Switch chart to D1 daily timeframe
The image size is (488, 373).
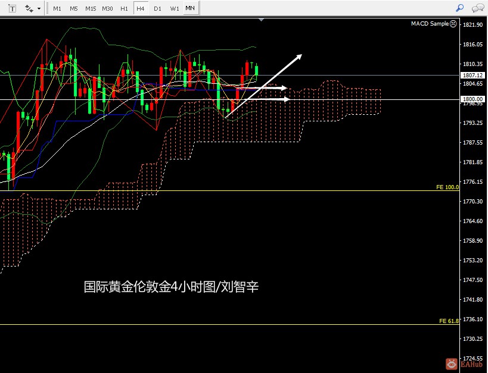[157, 8]
